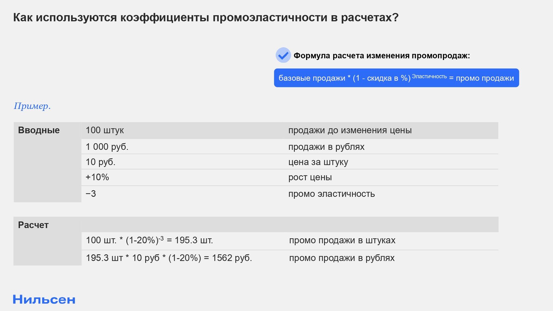Click the Пример. italic label

tap(32, 106)
